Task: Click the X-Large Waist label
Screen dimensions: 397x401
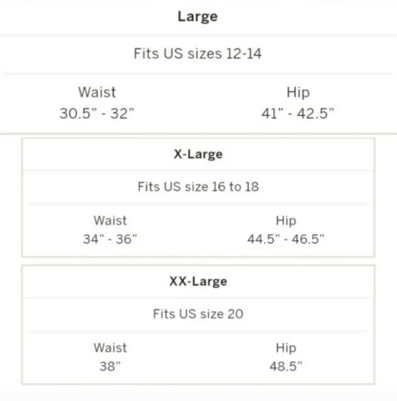Action: click(x=110, y=221)
